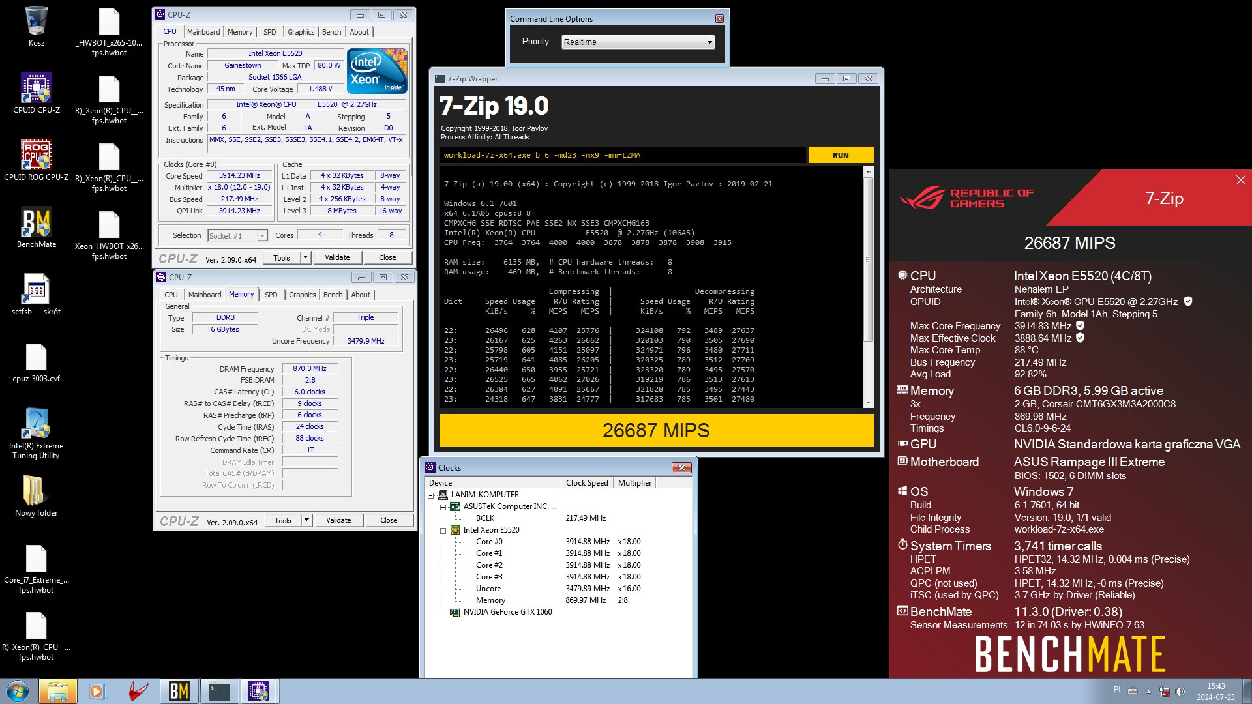Click the Intel Xeon inside logo

pos(377,70)
